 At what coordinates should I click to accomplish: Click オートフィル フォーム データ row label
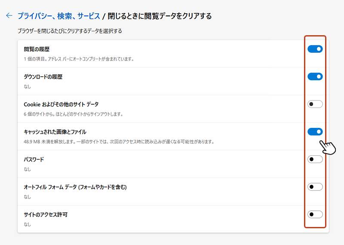tap(75, 187)
